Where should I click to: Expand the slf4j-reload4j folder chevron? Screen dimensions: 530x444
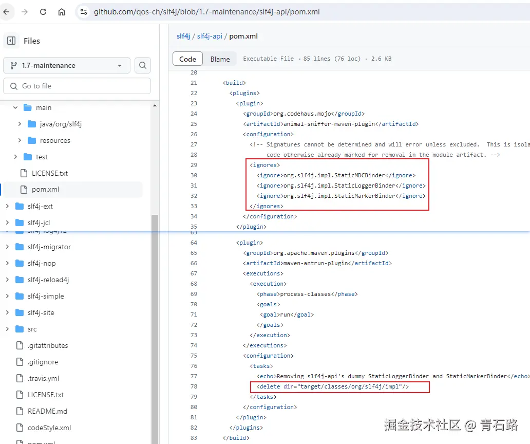[x=7, y=280]
